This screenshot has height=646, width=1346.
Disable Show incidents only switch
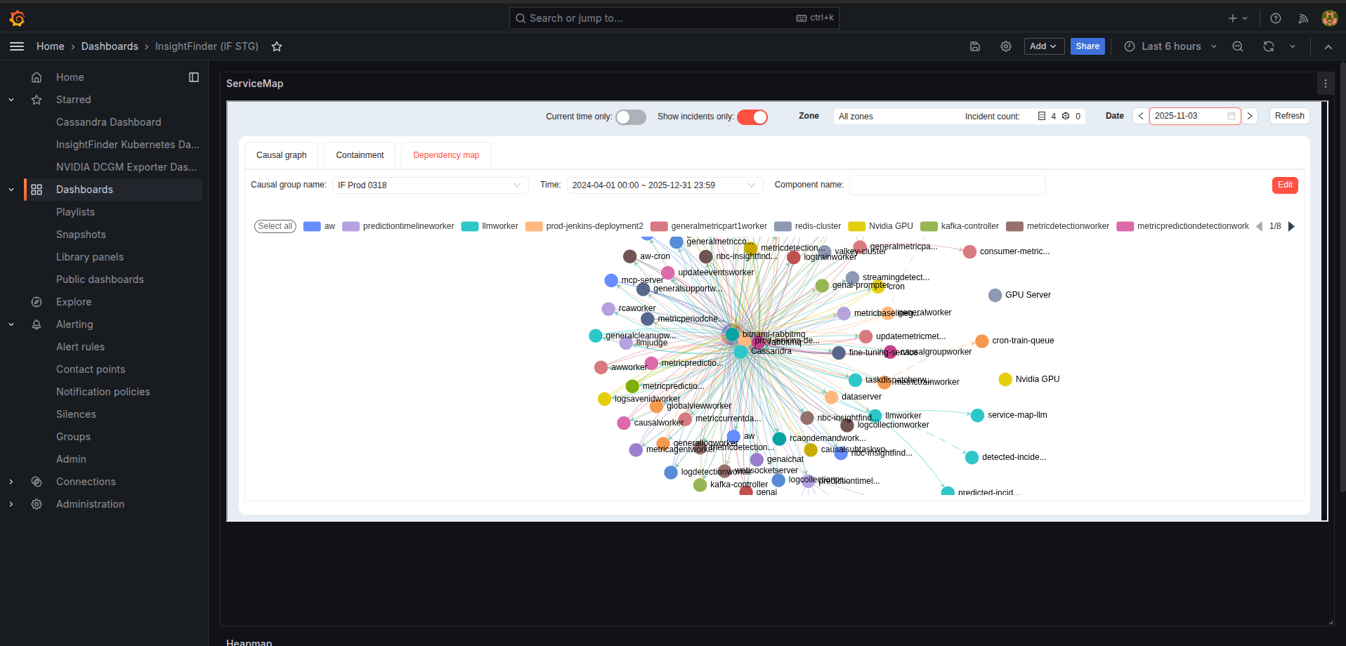pos(752,117)
